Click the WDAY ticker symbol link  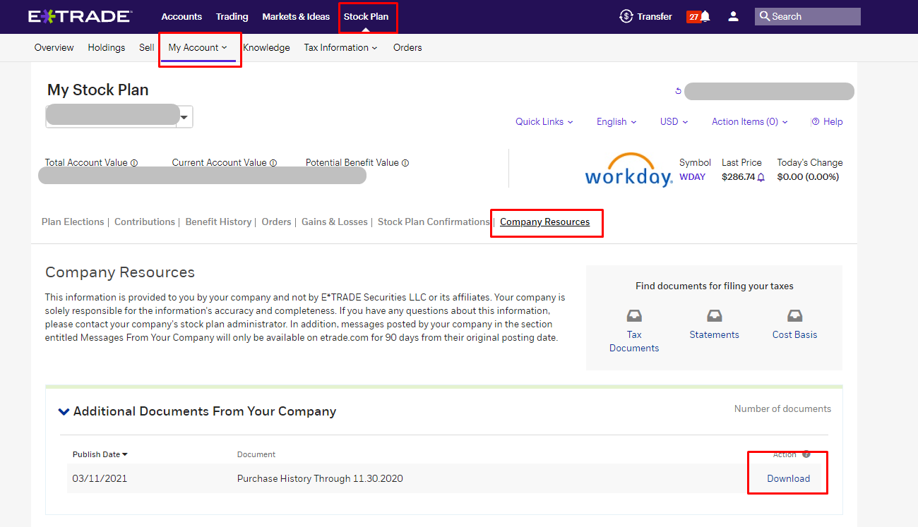click(x=692, y=177)
